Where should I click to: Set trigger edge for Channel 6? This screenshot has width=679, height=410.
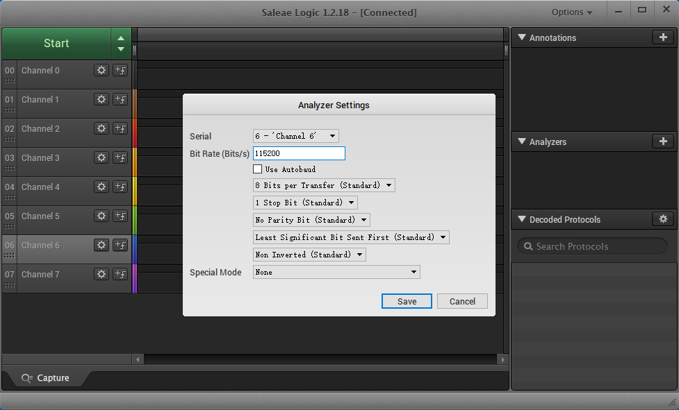[x=120, y=245]
